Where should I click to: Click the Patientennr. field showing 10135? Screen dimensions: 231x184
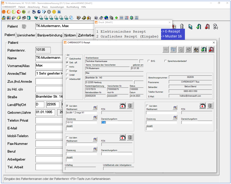click(43, 50)
